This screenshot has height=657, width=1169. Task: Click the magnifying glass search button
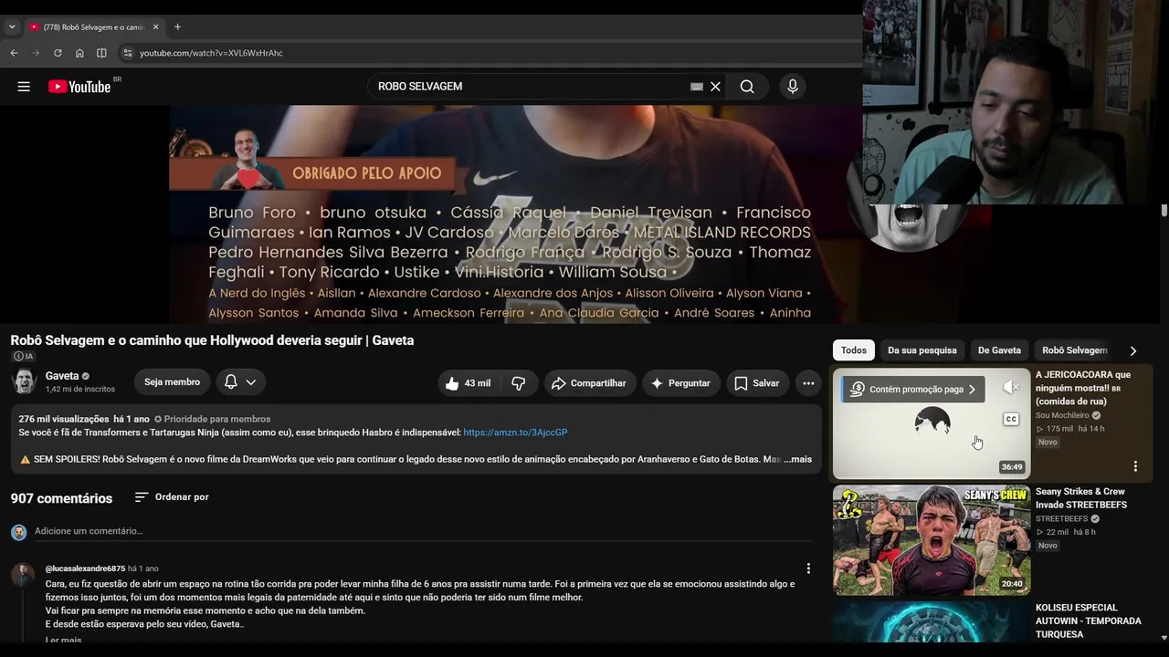pos(747,87)
